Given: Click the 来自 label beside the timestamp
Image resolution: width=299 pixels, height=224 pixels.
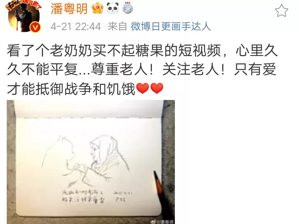Looking at the screenshot, I should 117,26.
